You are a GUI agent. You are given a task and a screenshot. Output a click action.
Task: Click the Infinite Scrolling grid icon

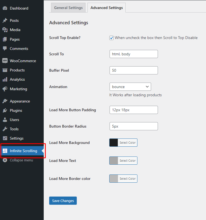(5, 151)
